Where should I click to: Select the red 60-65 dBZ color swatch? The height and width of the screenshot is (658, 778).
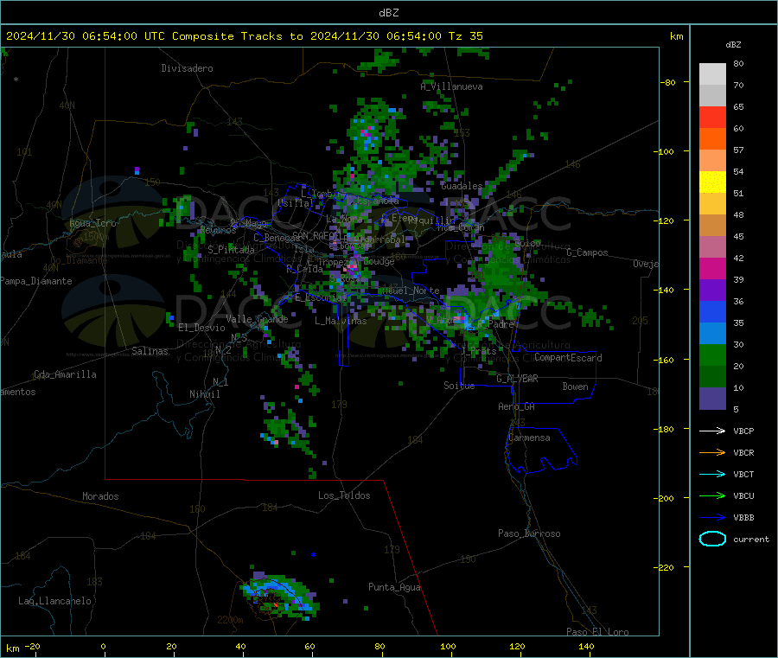click(712, 118)
